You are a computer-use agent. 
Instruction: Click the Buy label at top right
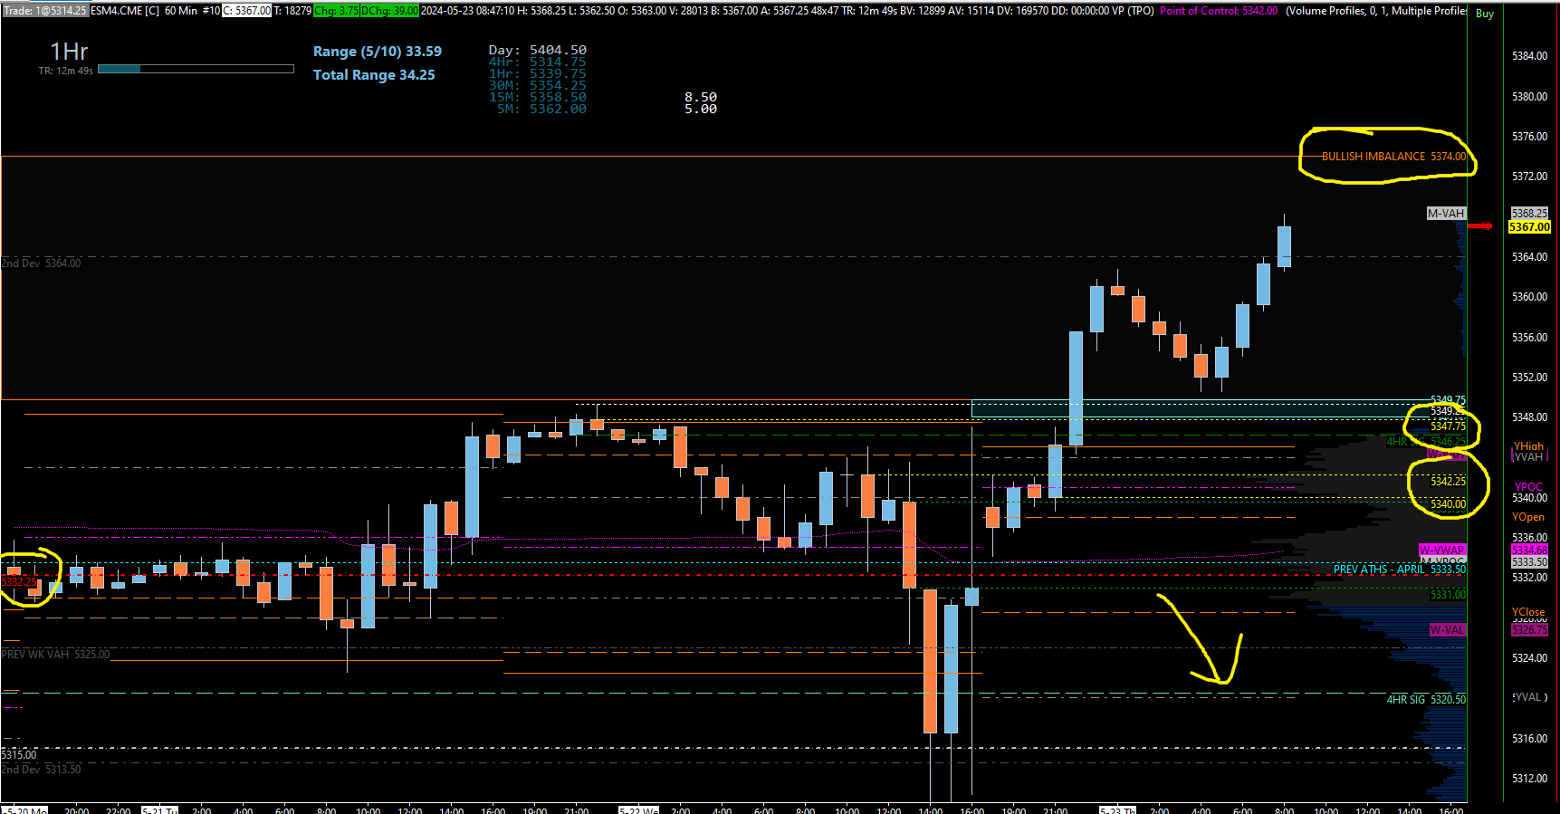(x=1485, y=14)
